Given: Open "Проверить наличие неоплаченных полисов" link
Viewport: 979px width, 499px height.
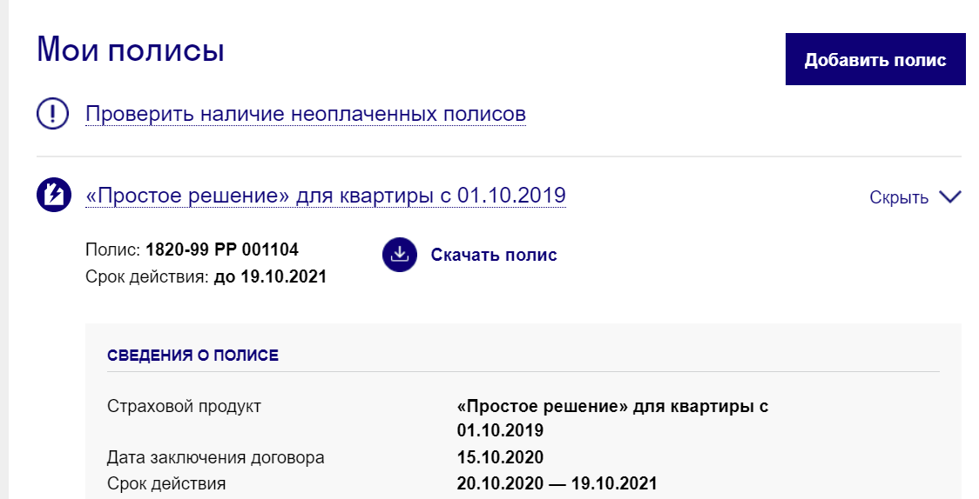Looking at the screenshot, I should coord(305,114).
